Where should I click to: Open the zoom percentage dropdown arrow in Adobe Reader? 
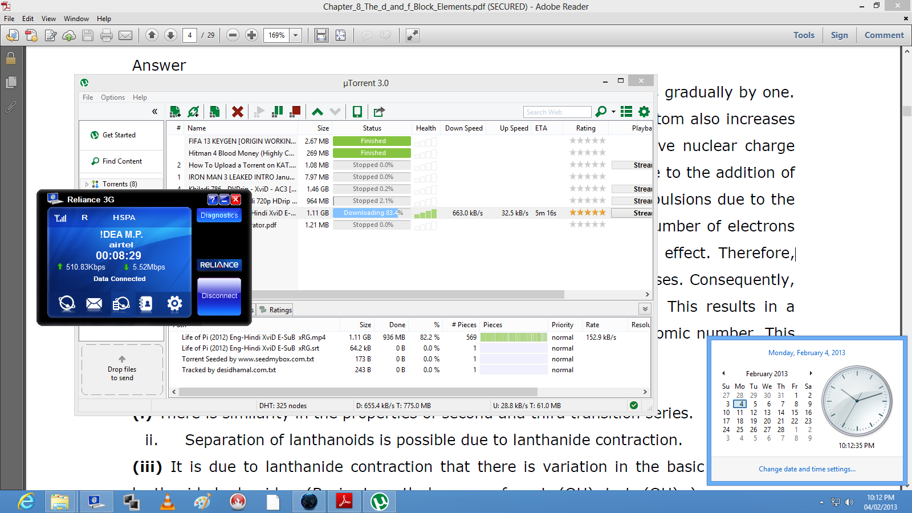click(296, 35)
